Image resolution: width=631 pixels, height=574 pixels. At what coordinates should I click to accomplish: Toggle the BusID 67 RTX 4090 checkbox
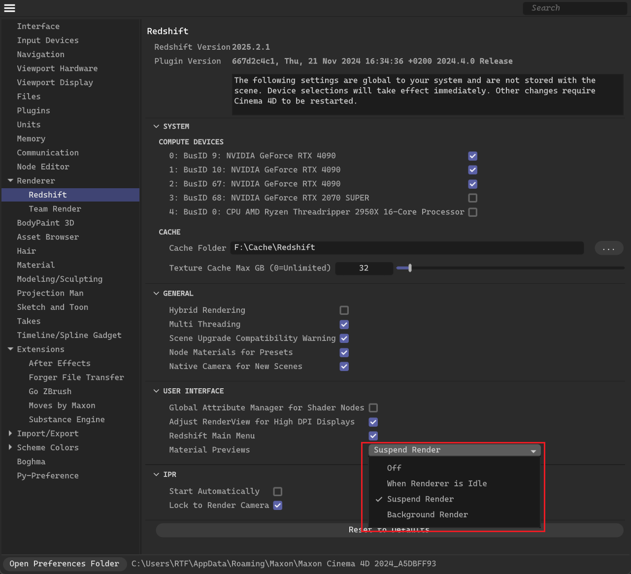click(x=473, y=184)
